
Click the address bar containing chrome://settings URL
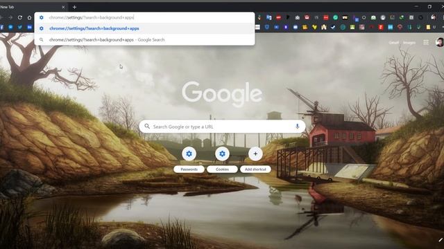144,17
